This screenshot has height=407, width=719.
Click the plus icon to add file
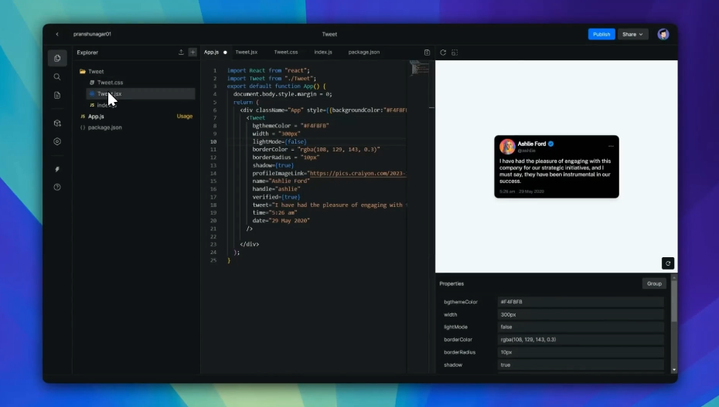pyautogui.click(x=193, y=53)
